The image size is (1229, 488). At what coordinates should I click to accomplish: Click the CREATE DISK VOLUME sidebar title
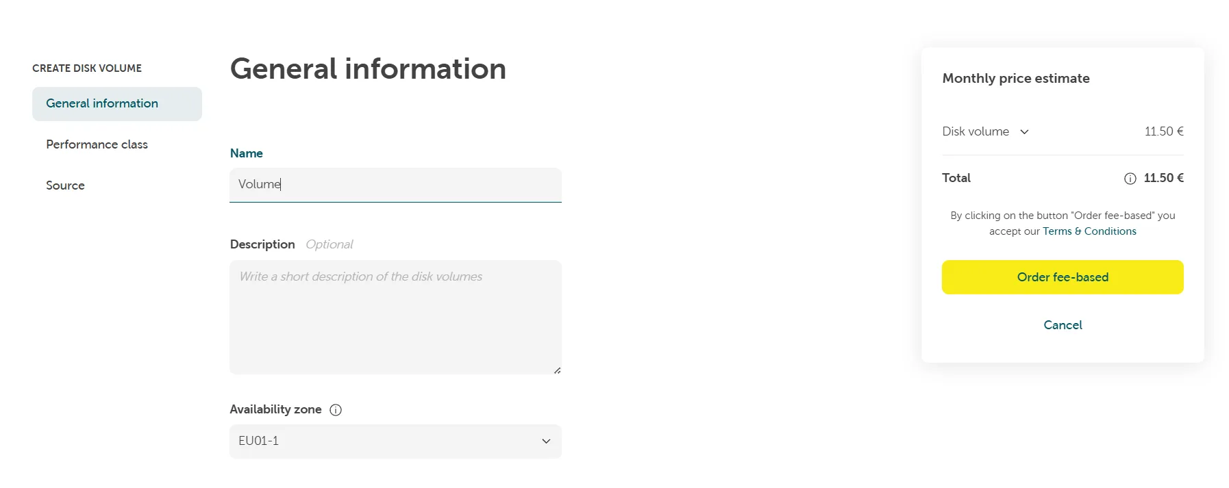point(86,68)
